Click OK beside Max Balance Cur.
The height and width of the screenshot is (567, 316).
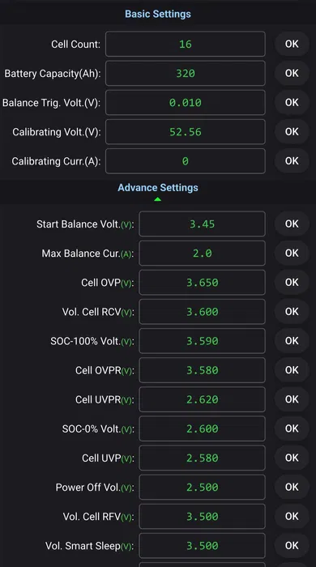tap(292, 254)
